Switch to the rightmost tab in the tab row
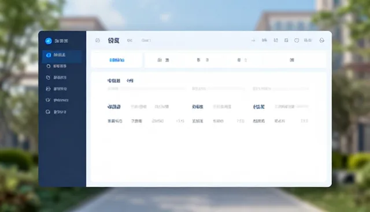 pyautogui.click(x=292, y=60)
